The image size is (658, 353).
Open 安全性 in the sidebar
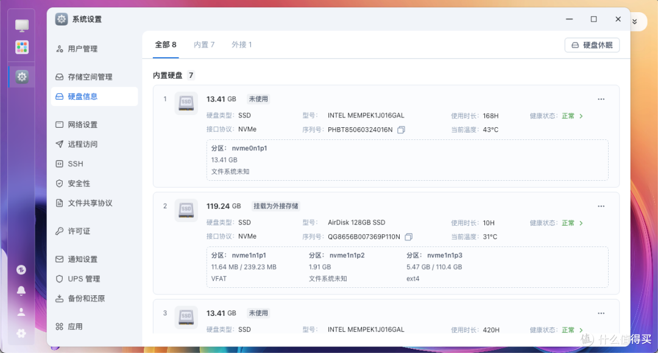(94, 183)
